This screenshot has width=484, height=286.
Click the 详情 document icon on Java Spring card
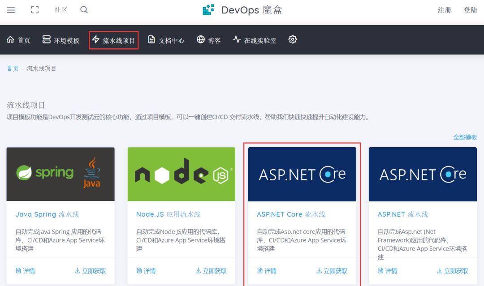tap(18, 271)
